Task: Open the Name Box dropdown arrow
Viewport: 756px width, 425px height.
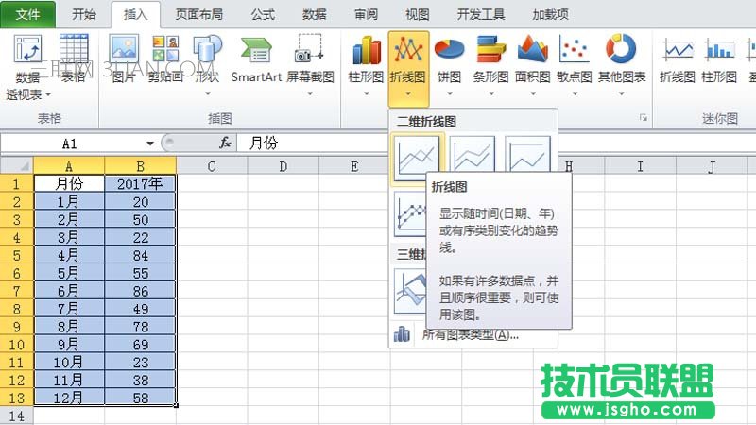Action: click(150, 144)
